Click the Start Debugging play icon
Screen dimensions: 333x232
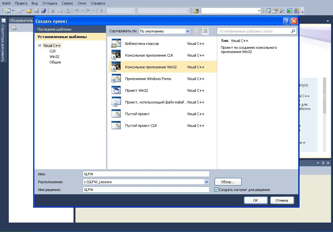click(x=101, y=11)
